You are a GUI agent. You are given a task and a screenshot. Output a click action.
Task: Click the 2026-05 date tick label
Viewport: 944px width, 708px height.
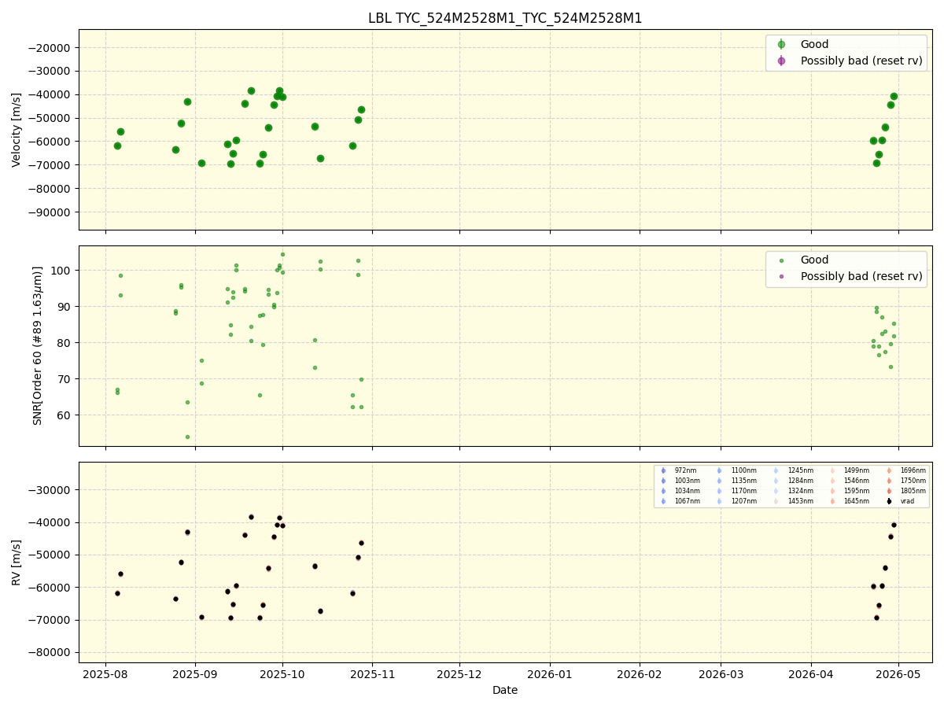tap(898, 674)
